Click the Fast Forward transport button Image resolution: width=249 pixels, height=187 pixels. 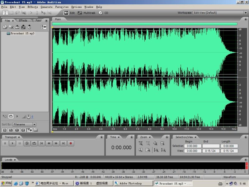pos(56,143)
